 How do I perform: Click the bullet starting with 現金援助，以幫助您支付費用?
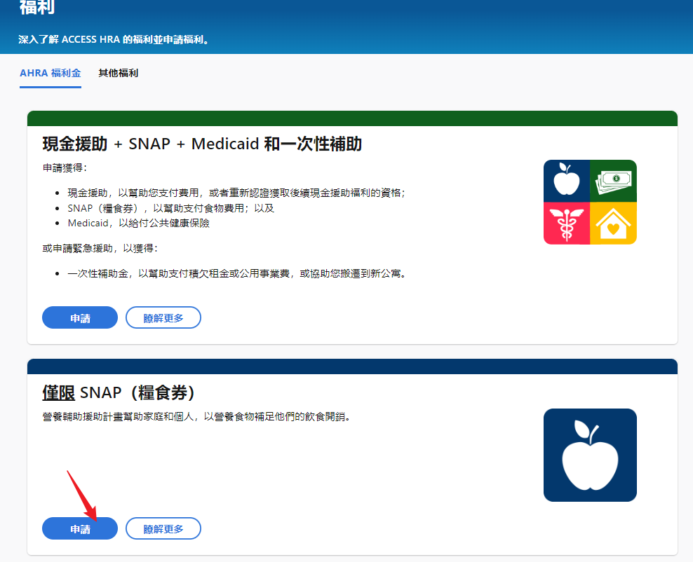(236, 193)
